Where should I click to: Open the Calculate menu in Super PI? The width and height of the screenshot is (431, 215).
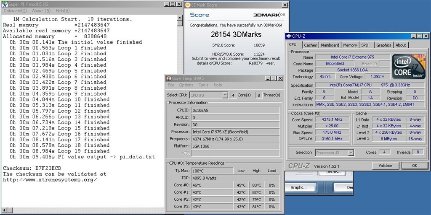[x=15, y=10]
